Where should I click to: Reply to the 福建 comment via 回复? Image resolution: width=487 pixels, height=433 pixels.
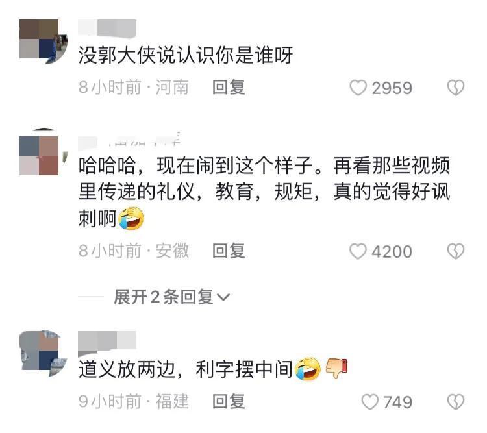coord(229,402)
